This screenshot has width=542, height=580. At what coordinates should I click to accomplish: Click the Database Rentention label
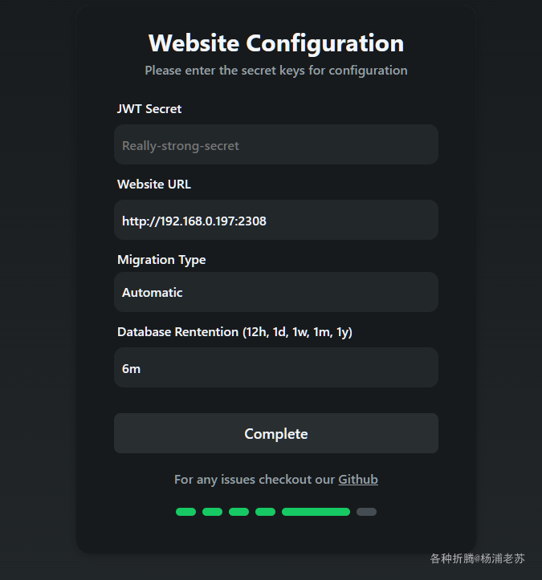pyautogui.click(x=234, y=332)
